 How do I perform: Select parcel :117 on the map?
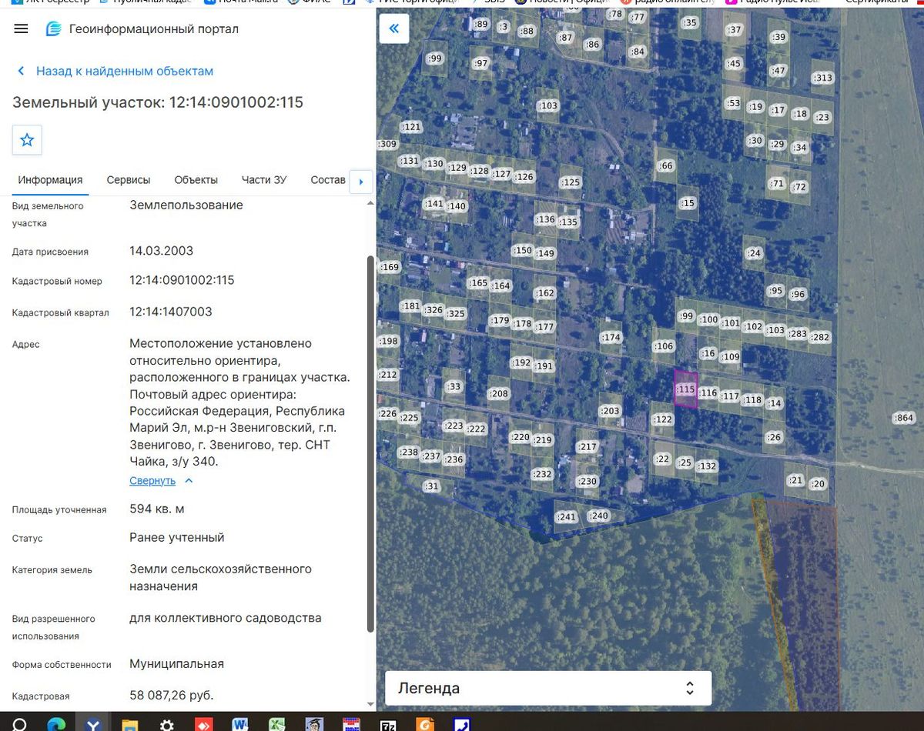(730, 396)
